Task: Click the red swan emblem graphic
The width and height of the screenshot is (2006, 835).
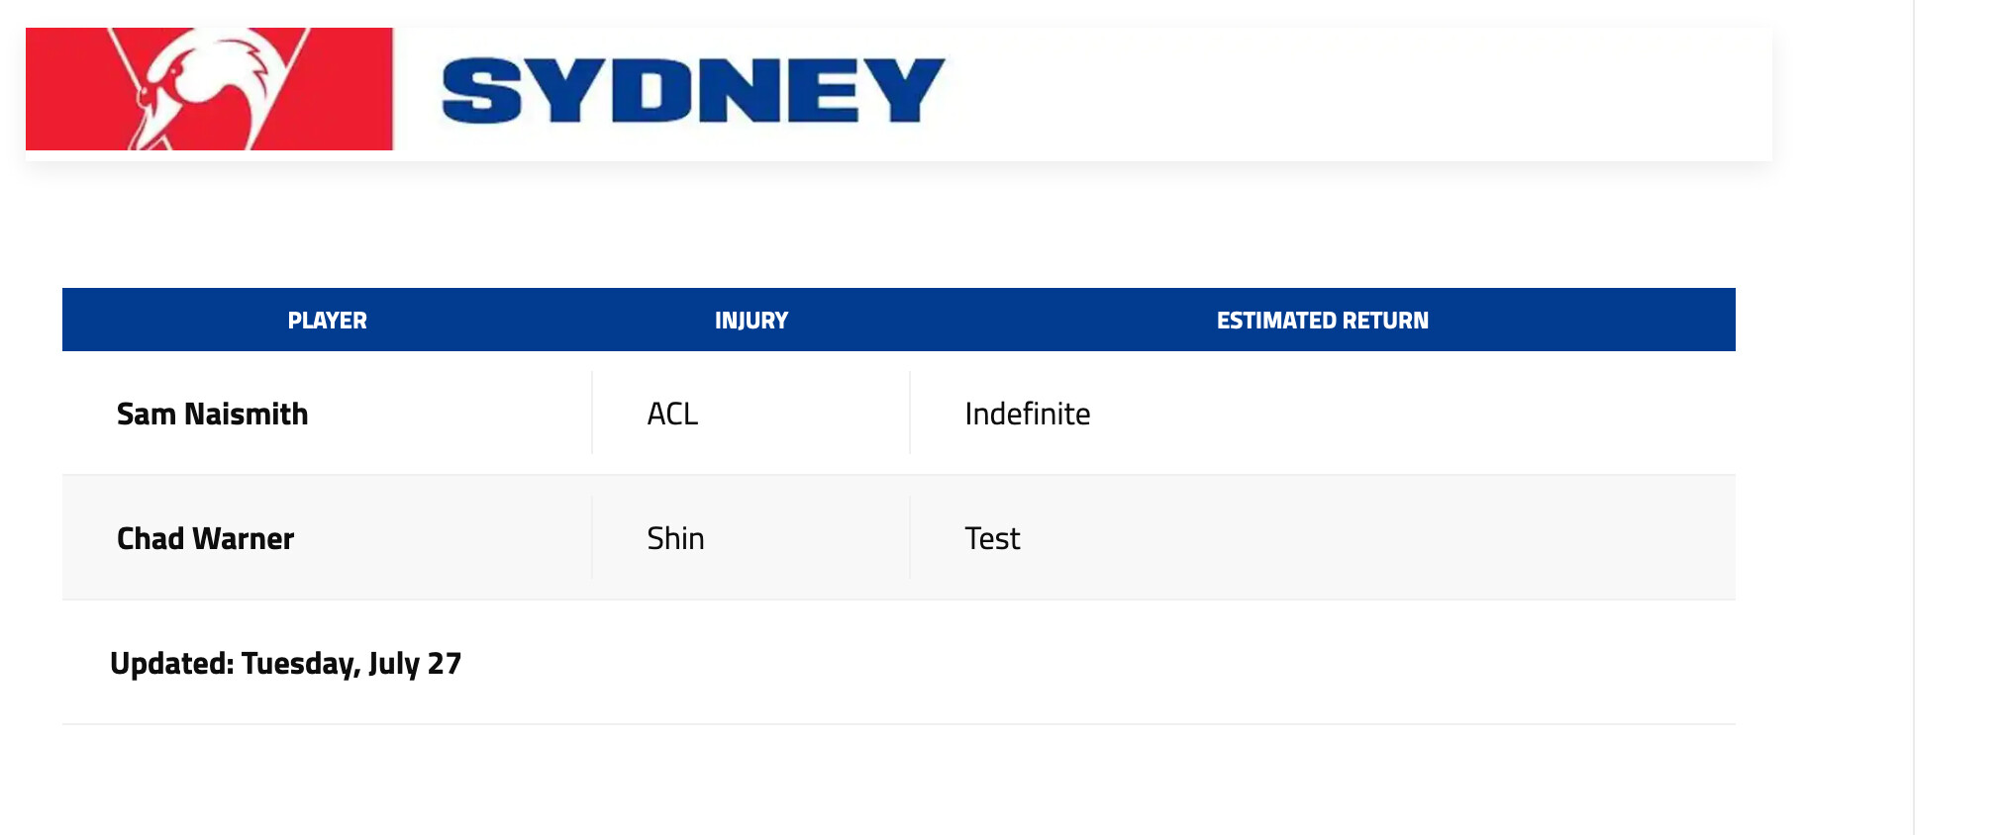Action: (209, 89)
